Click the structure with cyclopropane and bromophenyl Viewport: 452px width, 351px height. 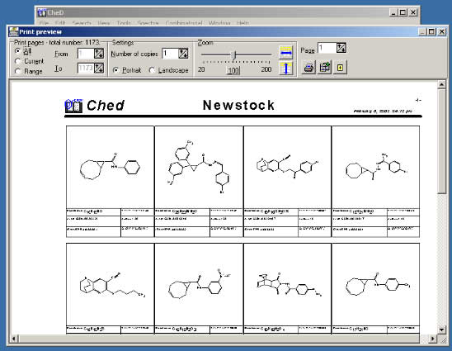pos(199,167)
